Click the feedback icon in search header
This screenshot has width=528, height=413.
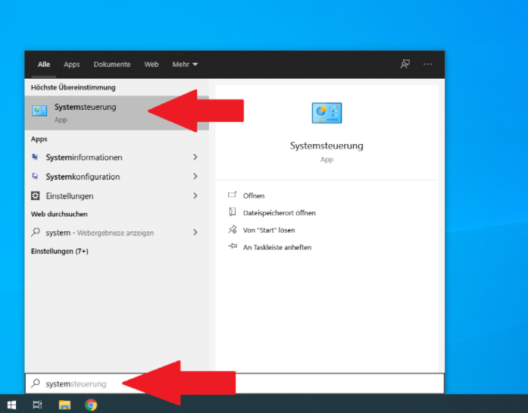click(x=405, y=64)
